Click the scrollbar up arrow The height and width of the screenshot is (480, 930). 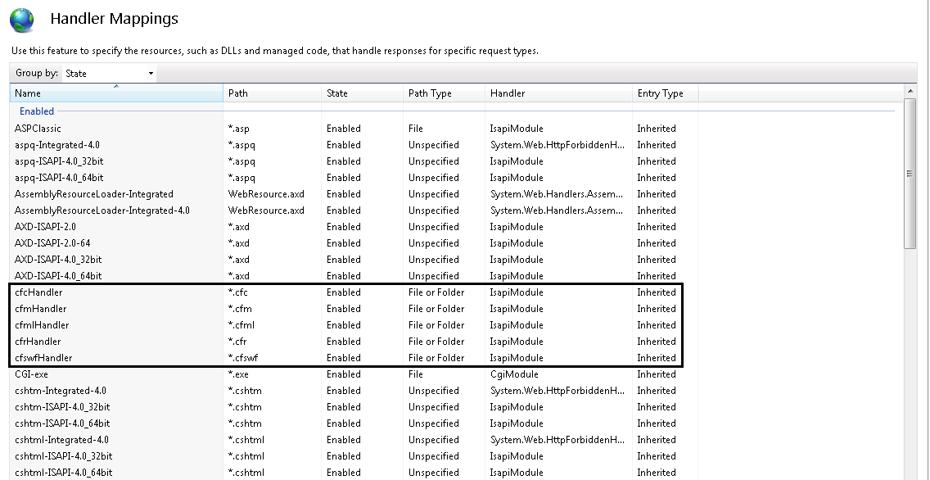pyautogui.click(x=910, y=90)
